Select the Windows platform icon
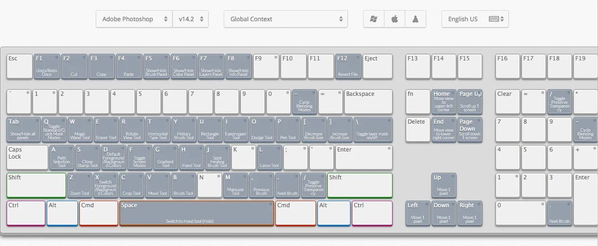Viewport: 598px width, 246px height. [x=374, y=19]
